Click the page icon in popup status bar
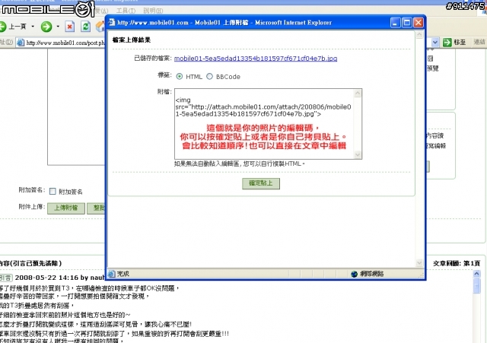The width and height of the screenshot is (487, 343). tap(111, 274)
